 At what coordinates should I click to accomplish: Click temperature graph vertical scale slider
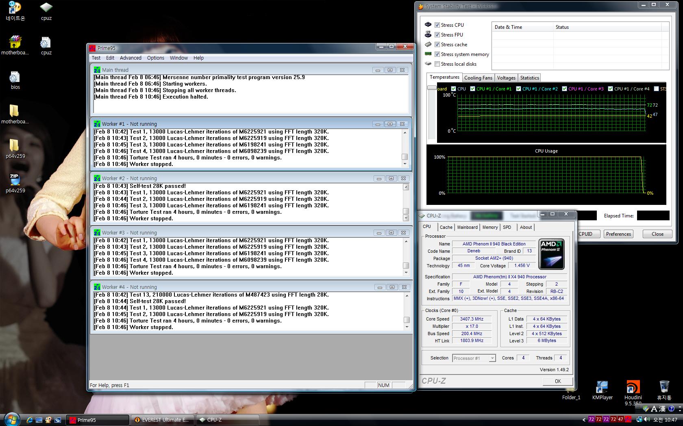(x=432, y=88)
